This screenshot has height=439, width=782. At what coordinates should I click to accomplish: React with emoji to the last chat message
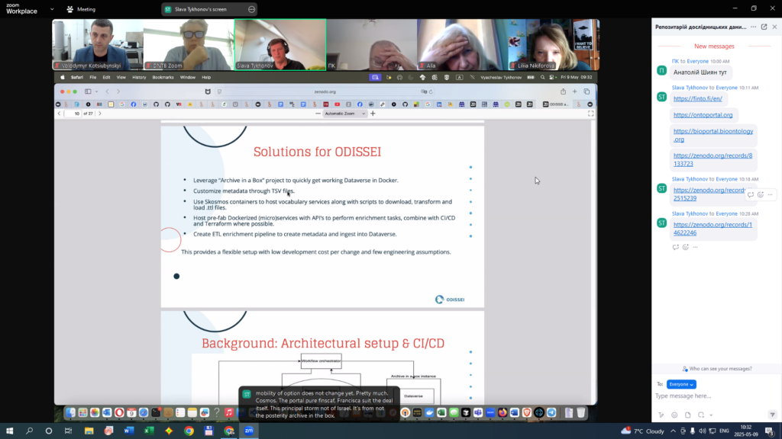(685, 247)
